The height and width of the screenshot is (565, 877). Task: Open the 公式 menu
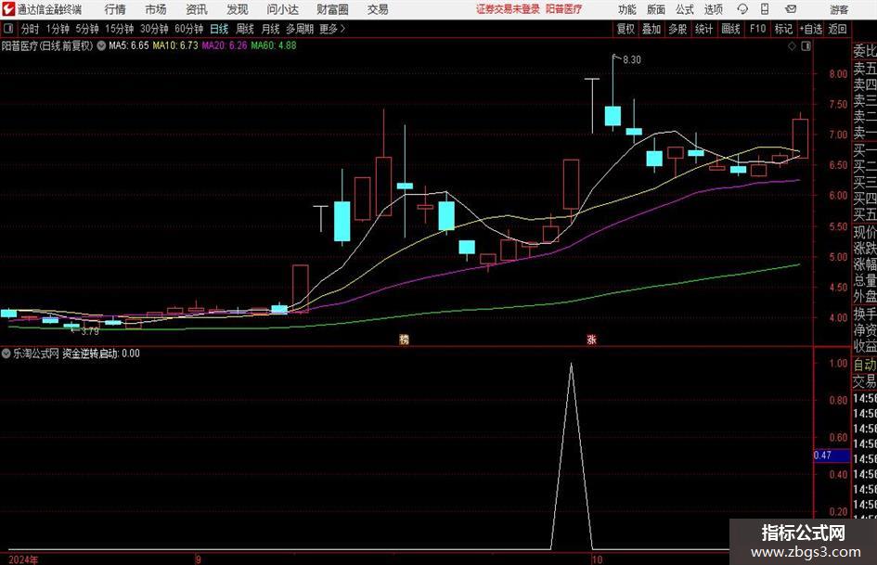(x=685, y=9)
